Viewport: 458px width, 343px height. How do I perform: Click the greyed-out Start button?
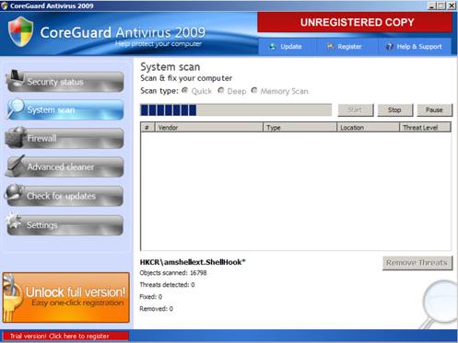click(356, 110)
